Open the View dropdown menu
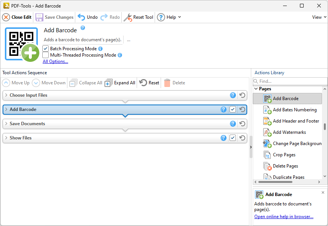The height and width of the screenshot is (226, 328). pos(319,17)
